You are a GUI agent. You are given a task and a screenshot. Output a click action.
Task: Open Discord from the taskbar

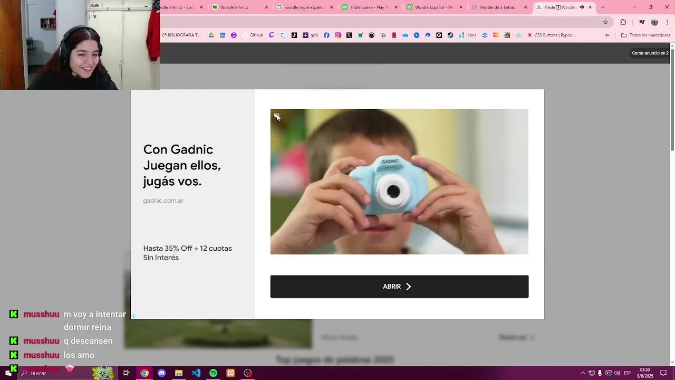coord(161,373)
